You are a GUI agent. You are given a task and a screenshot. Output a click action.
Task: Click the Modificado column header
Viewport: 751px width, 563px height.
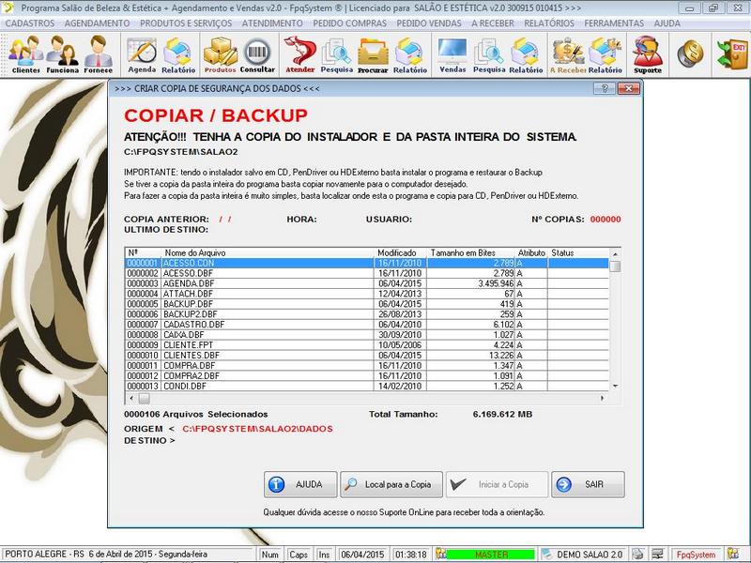tap(401, 253)
